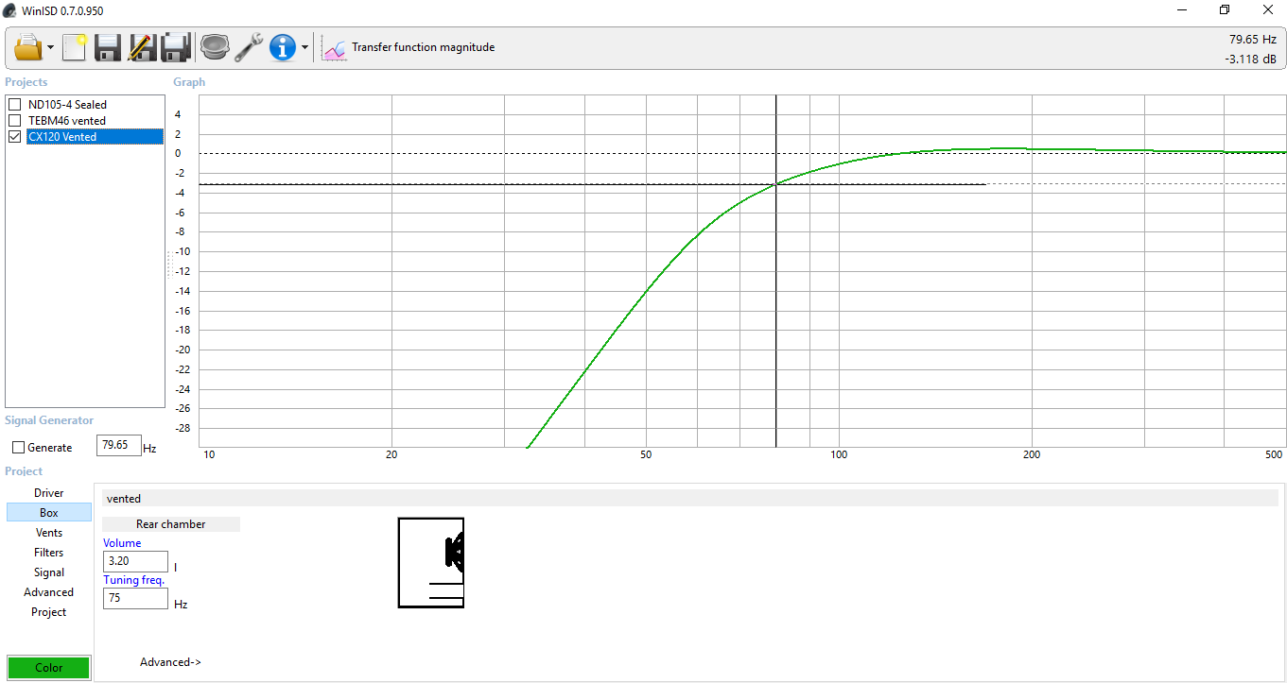
Task: Create a new project
Action: pyautogui.click(x=74, y=46)
